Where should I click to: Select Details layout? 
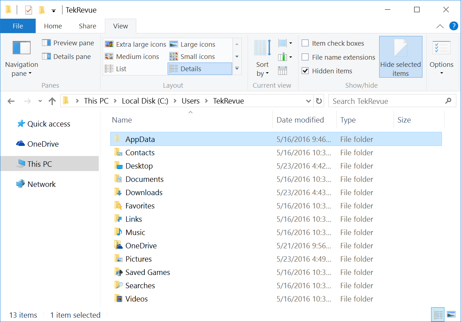coord(200,69)
